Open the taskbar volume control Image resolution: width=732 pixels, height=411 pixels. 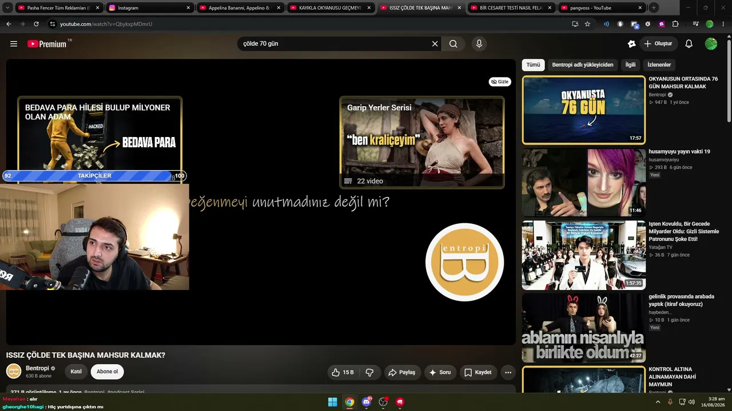coord(691,402)
